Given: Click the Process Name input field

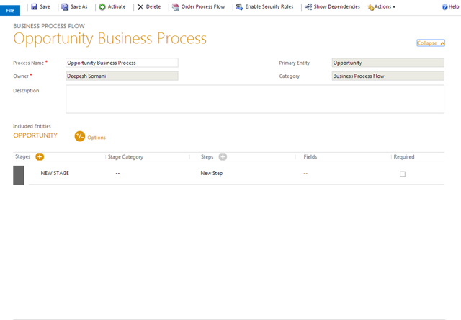Looking at the screenshot, I should click(122, 63).
